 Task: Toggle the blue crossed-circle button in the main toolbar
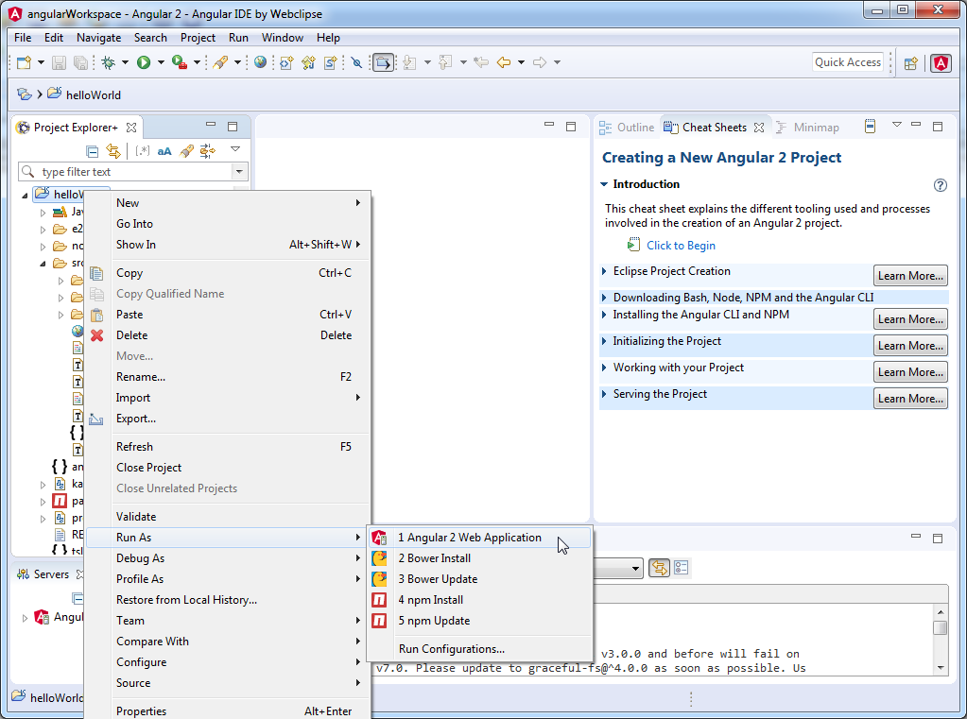[x=356, y=62]
